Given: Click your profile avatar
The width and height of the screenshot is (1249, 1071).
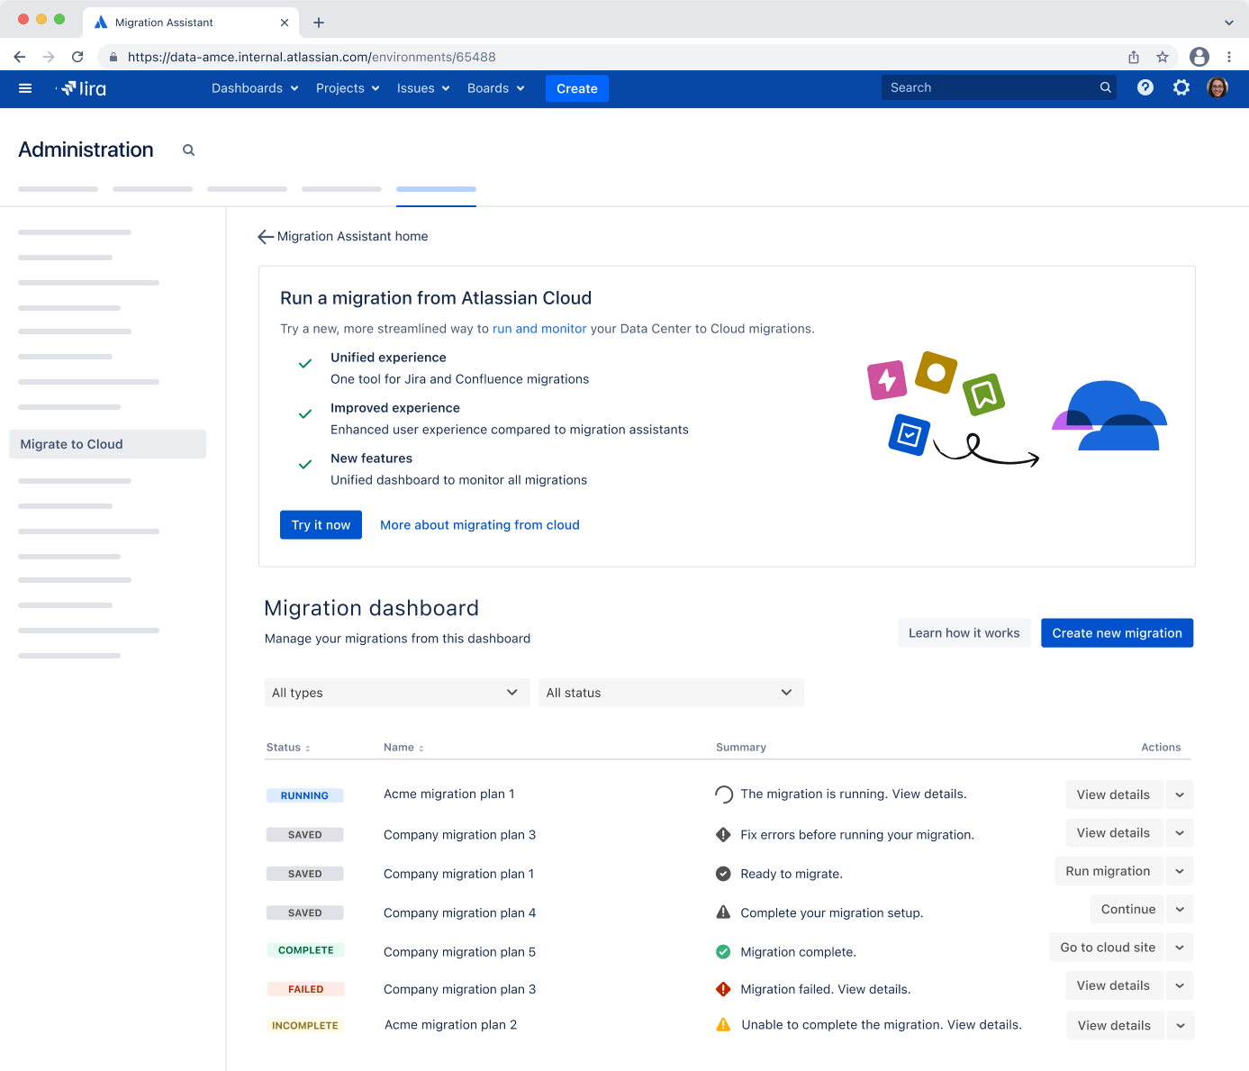Looking at the screenshot, I should (1217, 87).
